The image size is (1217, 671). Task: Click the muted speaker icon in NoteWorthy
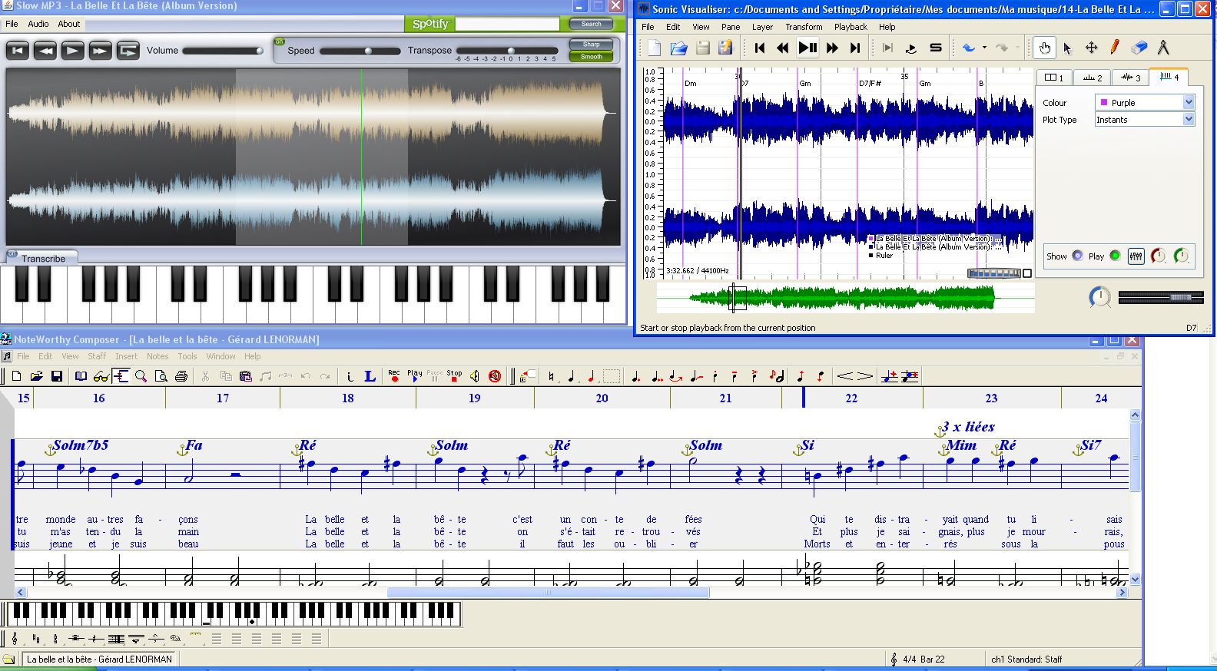pos(495,376)
